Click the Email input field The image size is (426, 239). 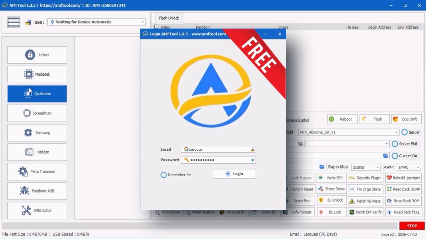click(x=218, y=149)
